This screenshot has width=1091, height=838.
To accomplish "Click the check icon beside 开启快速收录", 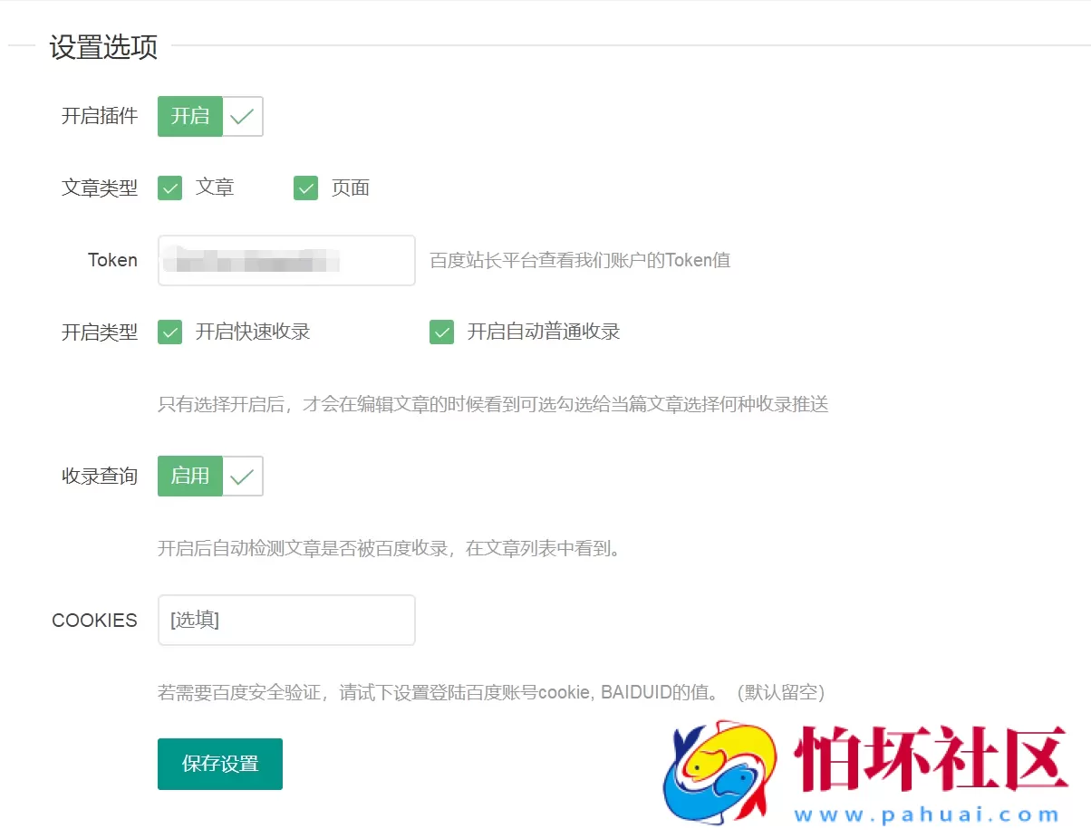I will pos(169,332).
